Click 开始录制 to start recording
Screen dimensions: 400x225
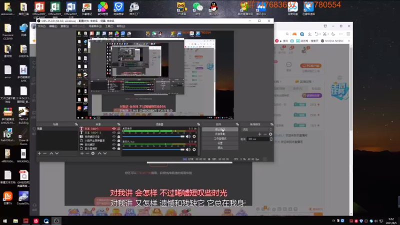(220, 134)
